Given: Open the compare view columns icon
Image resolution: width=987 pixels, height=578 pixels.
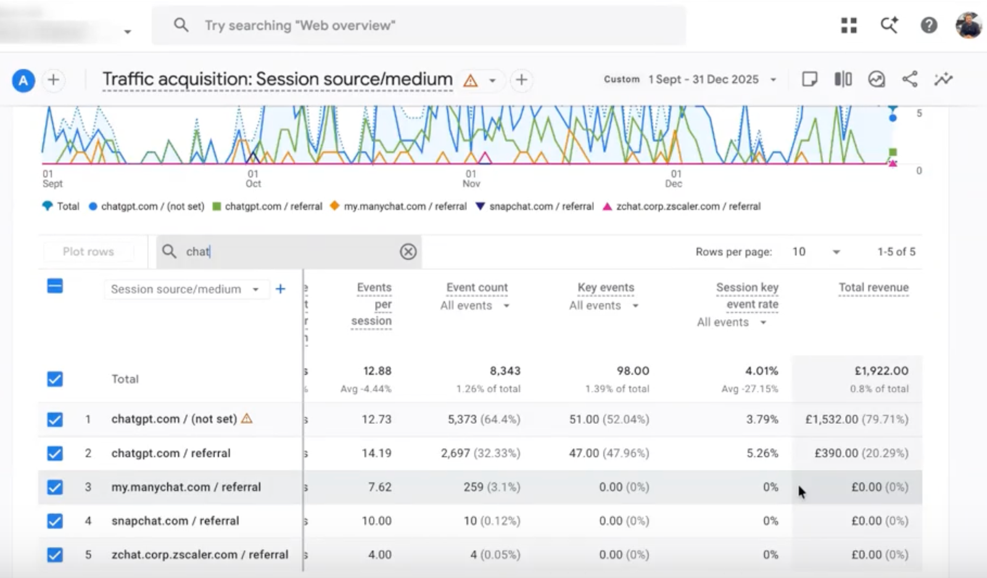Looking at the screenshot, I should point(843,79).
